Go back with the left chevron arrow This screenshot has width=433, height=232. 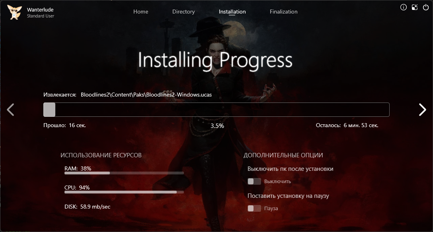pos(11,110)
